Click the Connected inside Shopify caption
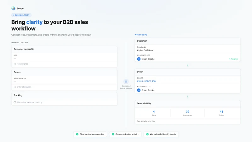This screenshot has height=142, width=252. tap(126, 87)
